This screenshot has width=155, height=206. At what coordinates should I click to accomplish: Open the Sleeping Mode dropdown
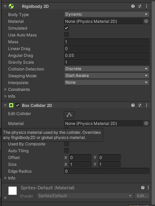tap(107, 76)
